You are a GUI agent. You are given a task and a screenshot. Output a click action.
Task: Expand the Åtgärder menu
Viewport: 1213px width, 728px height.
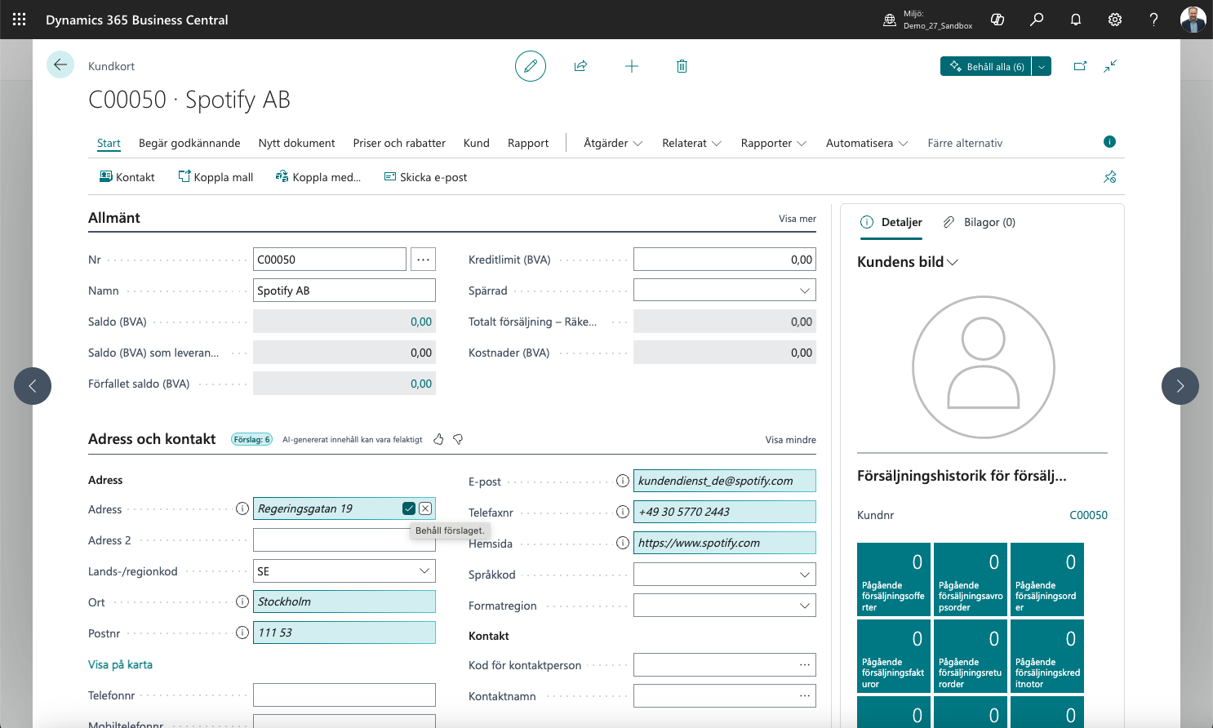click(612, 143)
